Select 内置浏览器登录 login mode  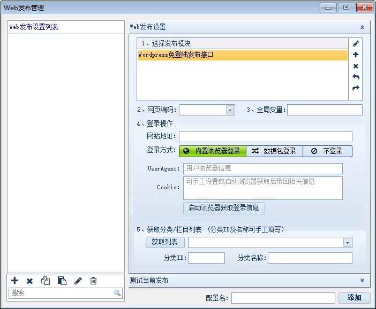[213, 151]
